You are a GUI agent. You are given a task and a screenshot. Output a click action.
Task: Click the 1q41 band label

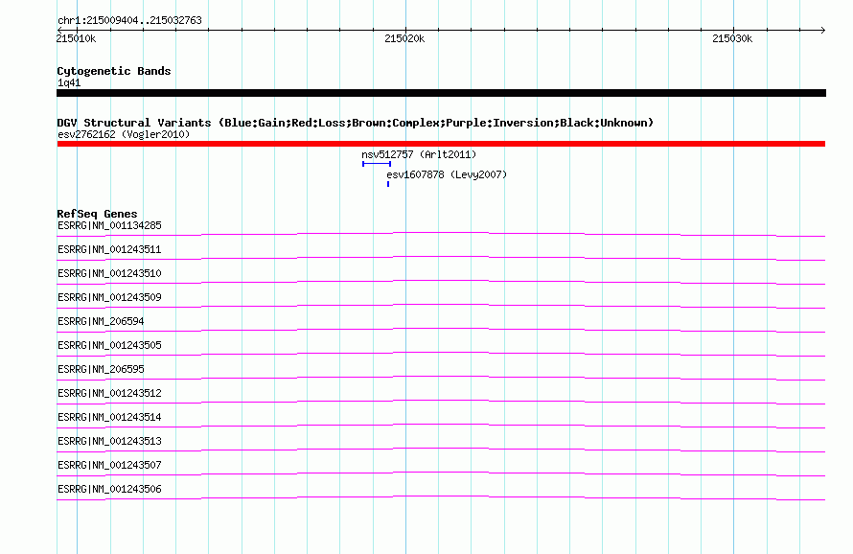[69, 82]
